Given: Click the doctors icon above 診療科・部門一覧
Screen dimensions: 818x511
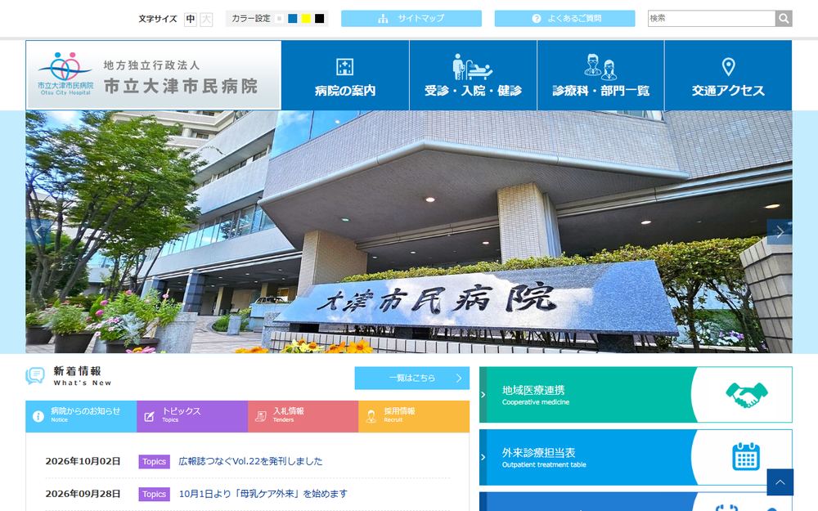Looking at the screenshot, I should coord(600,67).
